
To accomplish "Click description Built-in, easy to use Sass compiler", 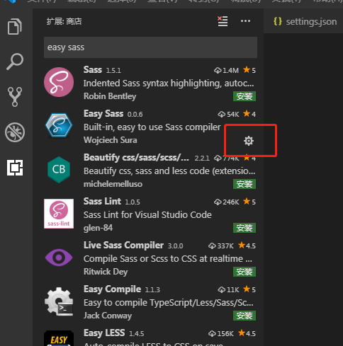I will tap(152, 127).
